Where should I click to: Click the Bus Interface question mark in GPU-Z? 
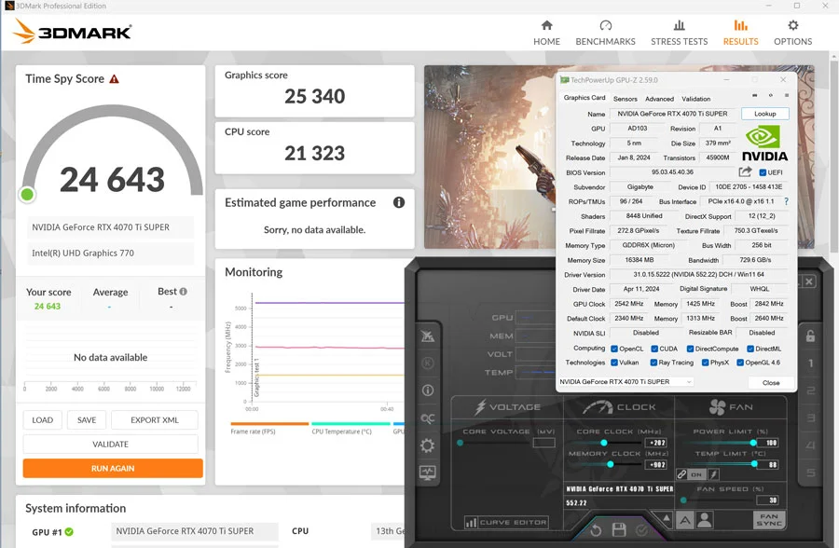[x=786, y=201]
